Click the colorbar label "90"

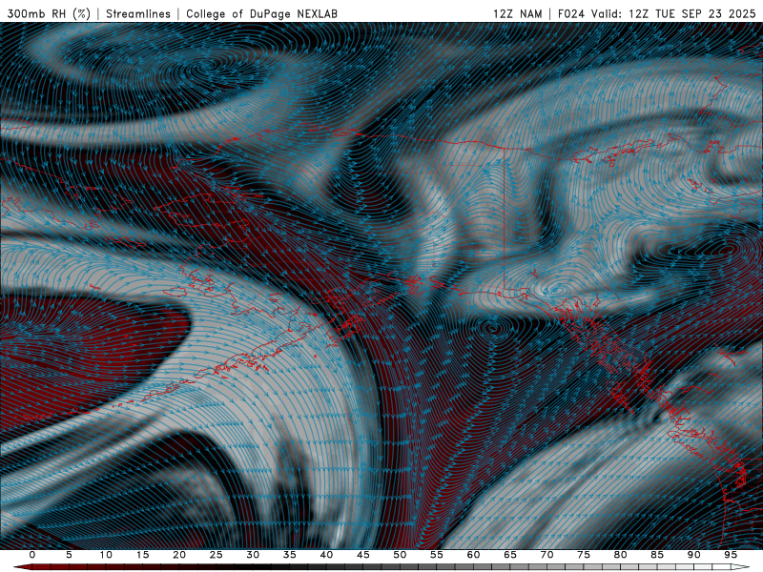(694, 555)
